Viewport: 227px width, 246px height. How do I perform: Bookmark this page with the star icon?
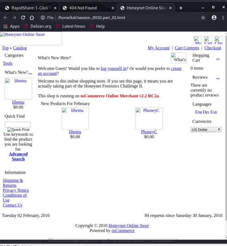[x=203, y=17]
